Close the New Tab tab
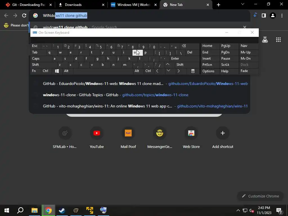 pyautogui.click(x=208, y=5)
